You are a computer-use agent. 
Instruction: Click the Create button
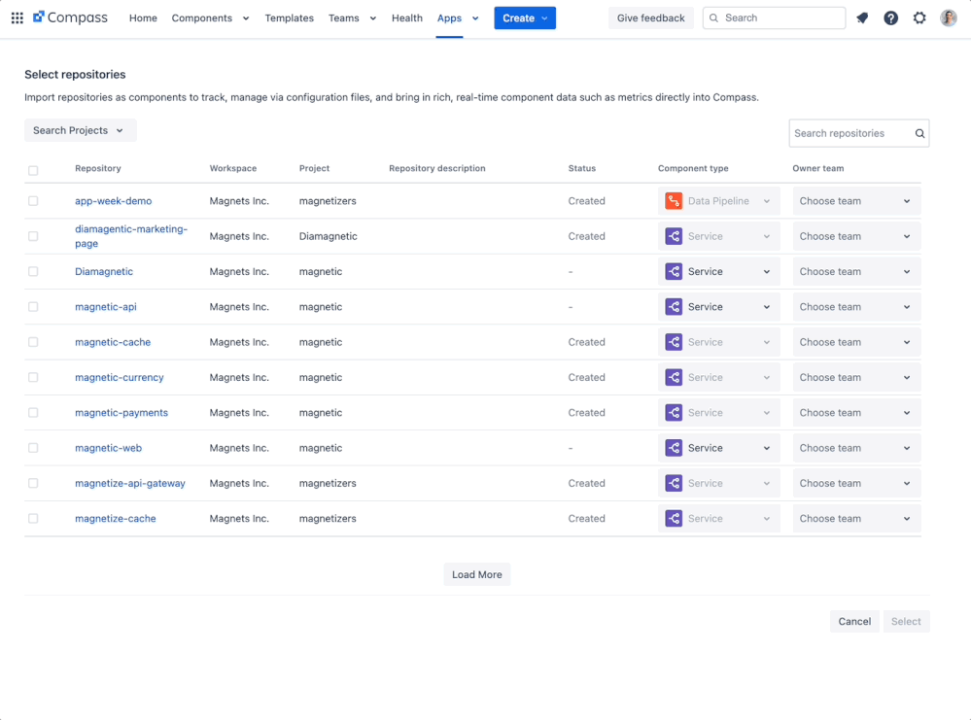[x=525, y=17]
